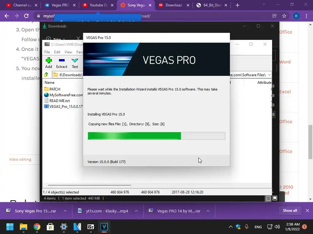Click the VEGAS Pro installer taskbar icon
Image resolution: width=313 pixels, height=234 pixels.
tap(104, 227)
